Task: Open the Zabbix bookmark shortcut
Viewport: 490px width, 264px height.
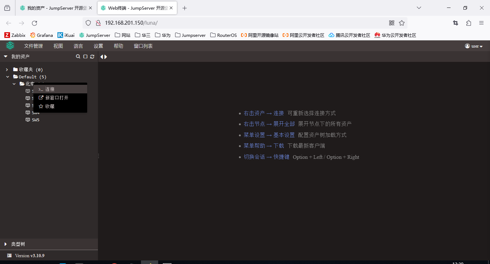Action: pyautogui.click(x=15, y=35)
